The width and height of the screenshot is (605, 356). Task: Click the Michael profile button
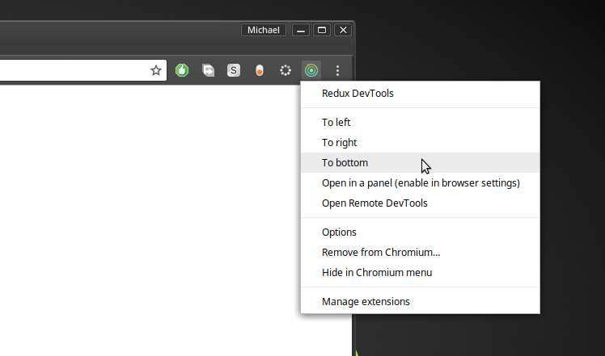click(264, 30)
